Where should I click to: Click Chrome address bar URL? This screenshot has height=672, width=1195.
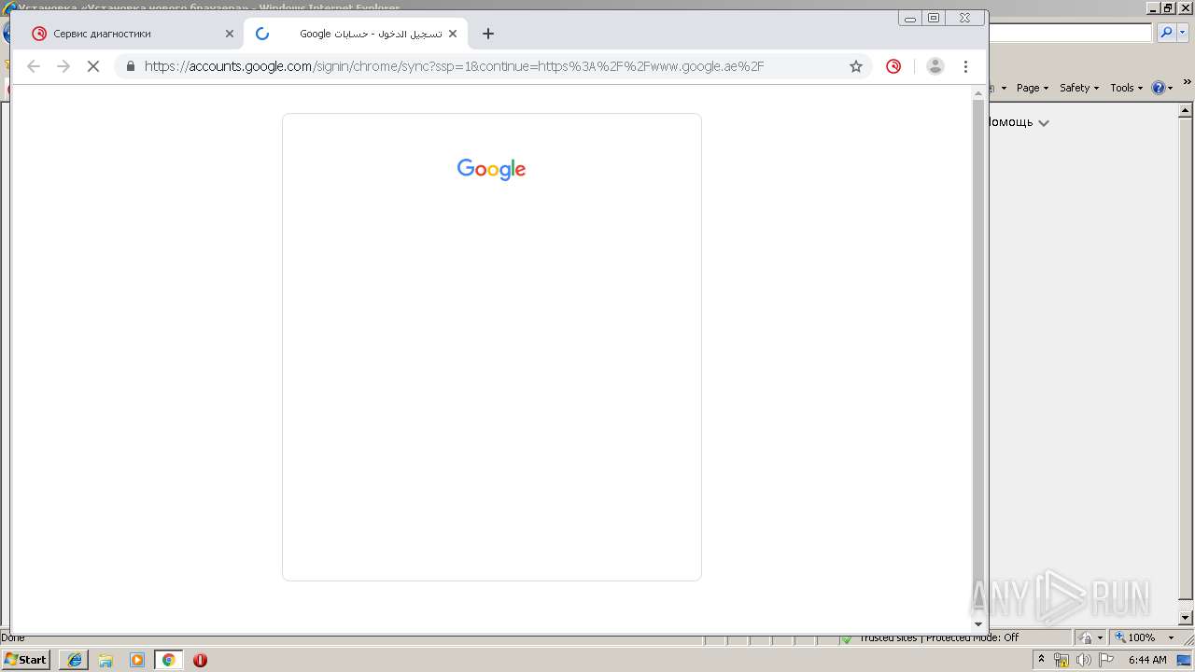point(454,66)
